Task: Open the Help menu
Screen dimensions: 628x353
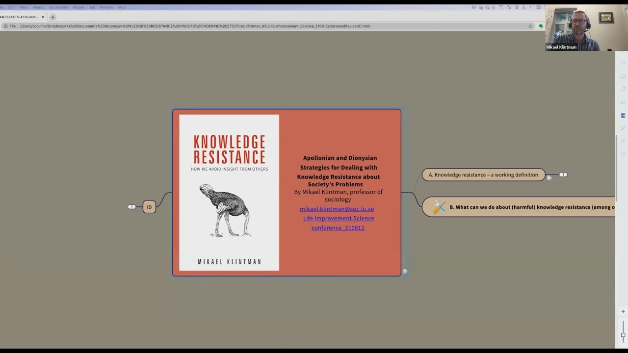Action: tap(122, 7)
